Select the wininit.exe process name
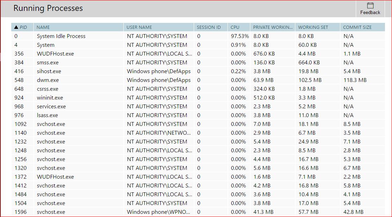Image resolution: width=392 pixels, height=217 pixels. 50,97
